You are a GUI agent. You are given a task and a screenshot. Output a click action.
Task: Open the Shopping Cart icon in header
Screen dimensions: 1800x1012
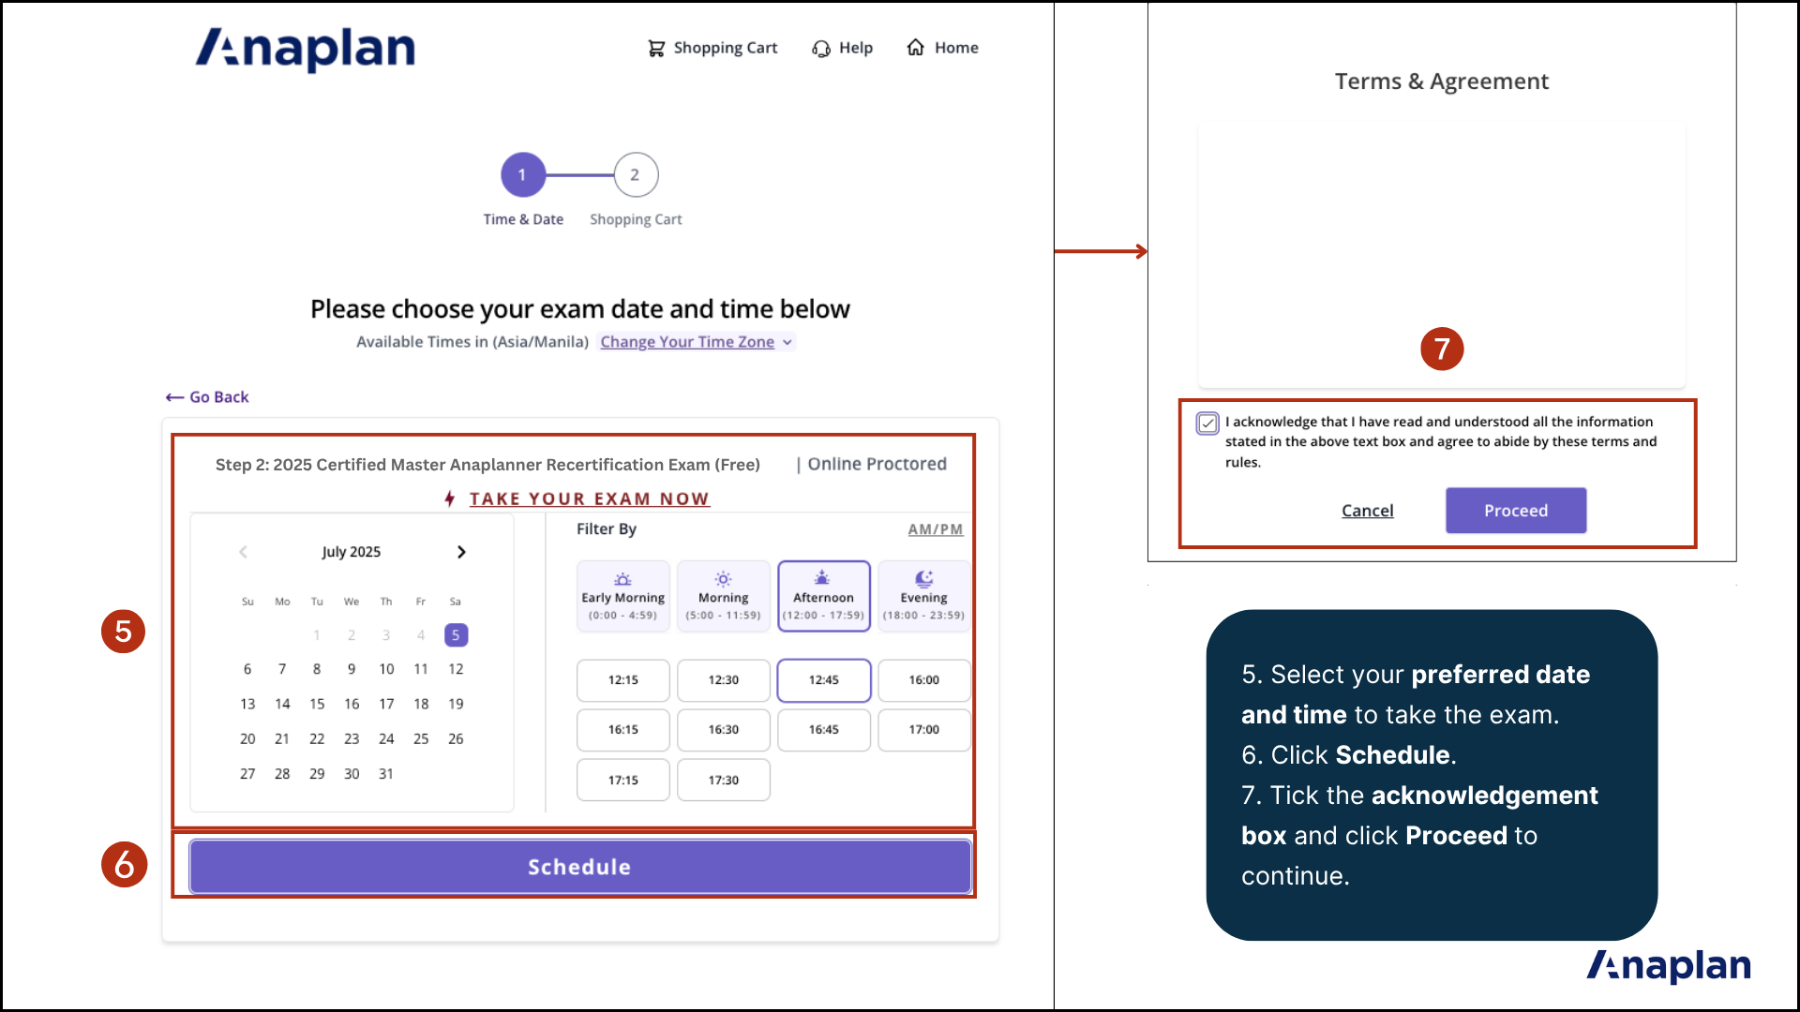coord(656,48)
